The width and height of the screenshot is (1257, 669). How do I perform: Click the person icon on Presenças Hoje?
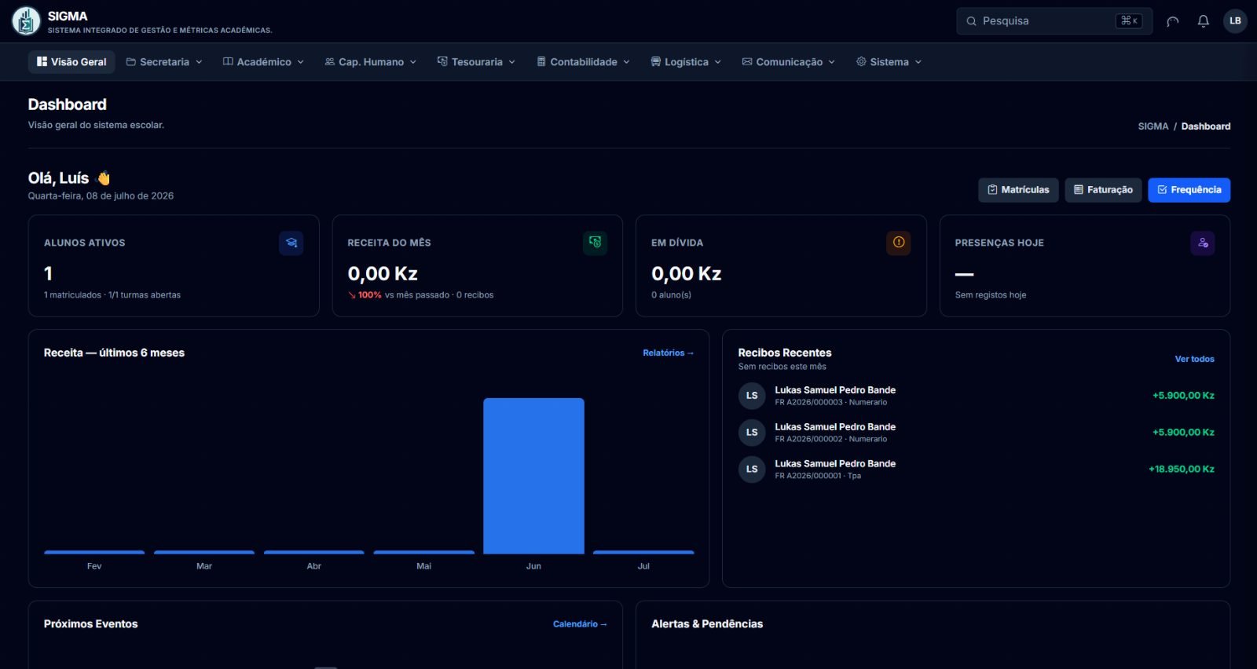[1202, 243]
